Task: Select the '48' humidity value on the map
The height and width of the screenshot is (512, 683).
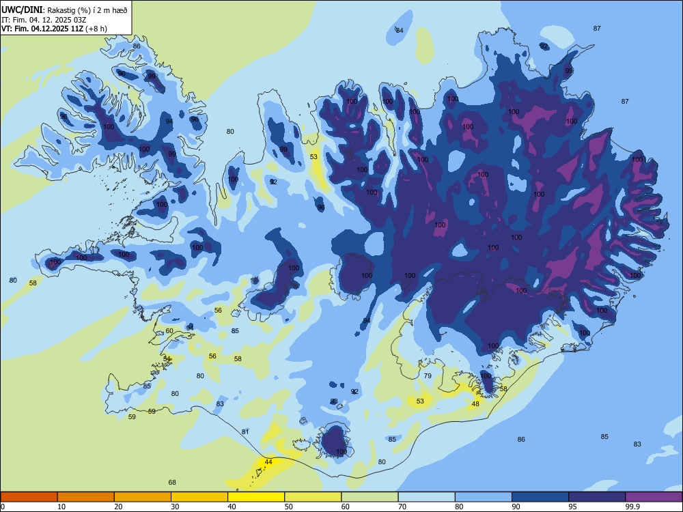Action: tap(475, 404)
